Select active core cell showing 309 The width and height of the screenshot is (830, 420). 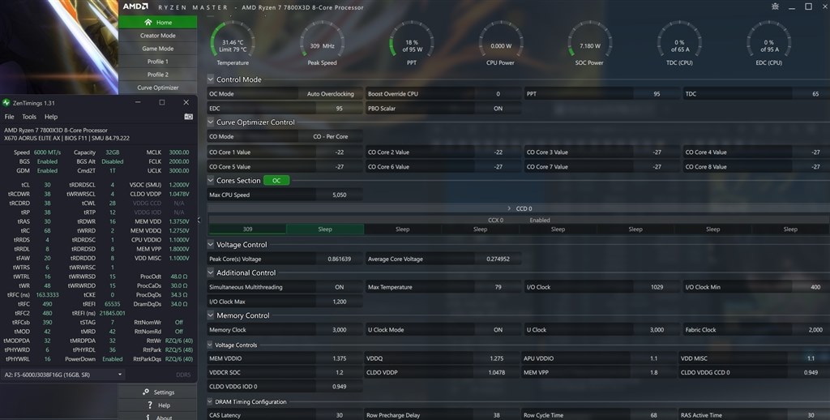pyautogui.click(x=247, y=229)
